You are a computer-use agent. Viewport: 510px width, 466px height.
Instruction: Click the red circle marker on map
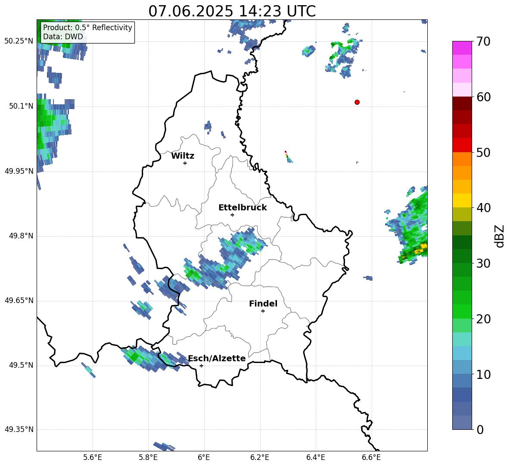357,102
